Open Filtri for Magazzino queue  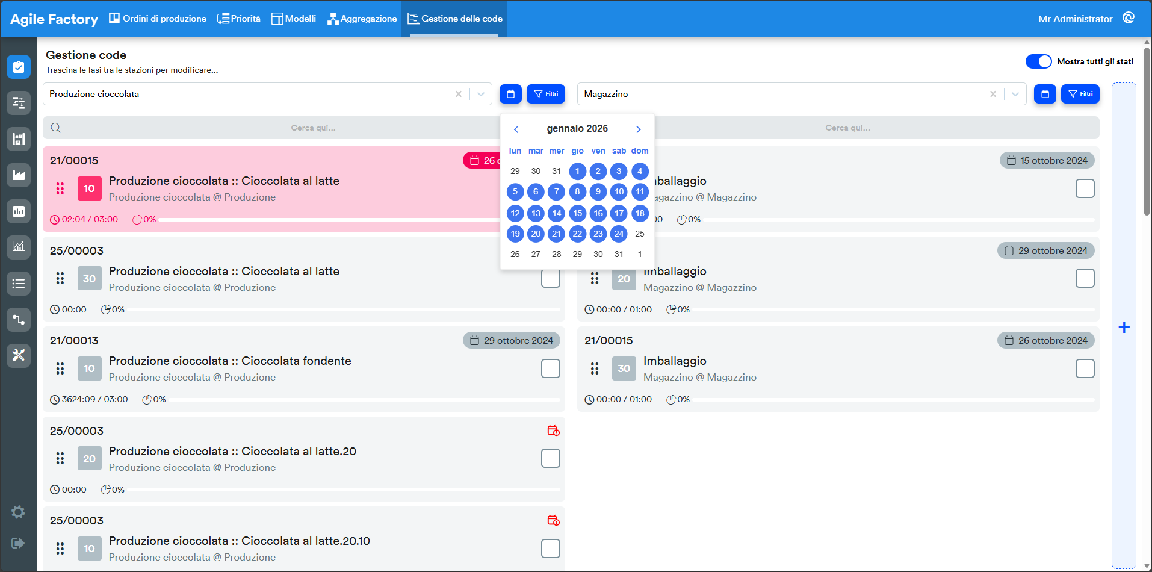pos(1080,94)
